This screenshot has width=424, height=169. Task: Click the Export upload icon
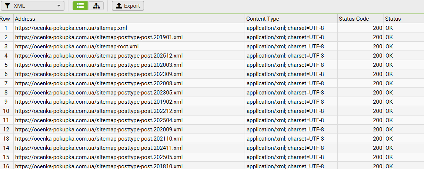(x=119, y=6)
